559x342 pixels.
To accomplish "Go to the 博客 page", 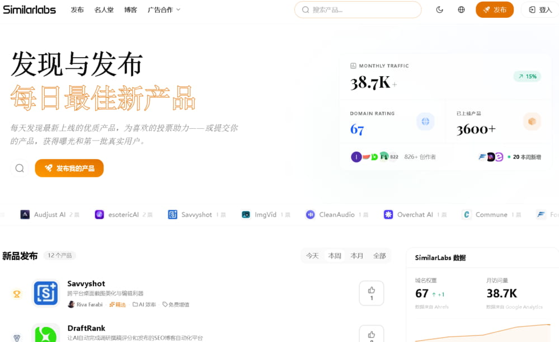I will (x=130, y=10).
